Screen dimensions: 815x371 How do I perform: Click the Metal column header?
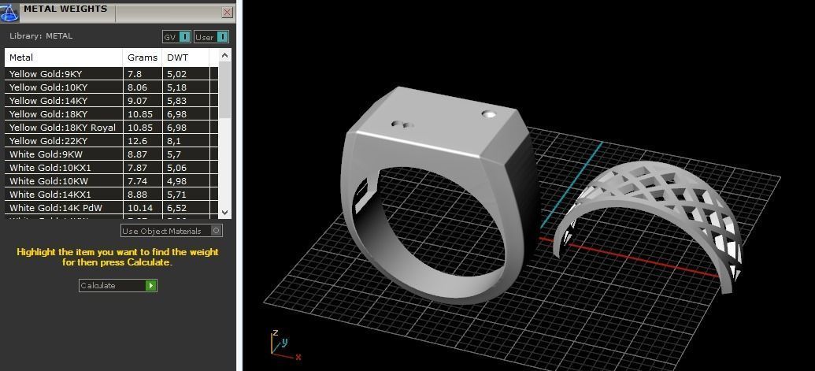[x=64, y=58]
